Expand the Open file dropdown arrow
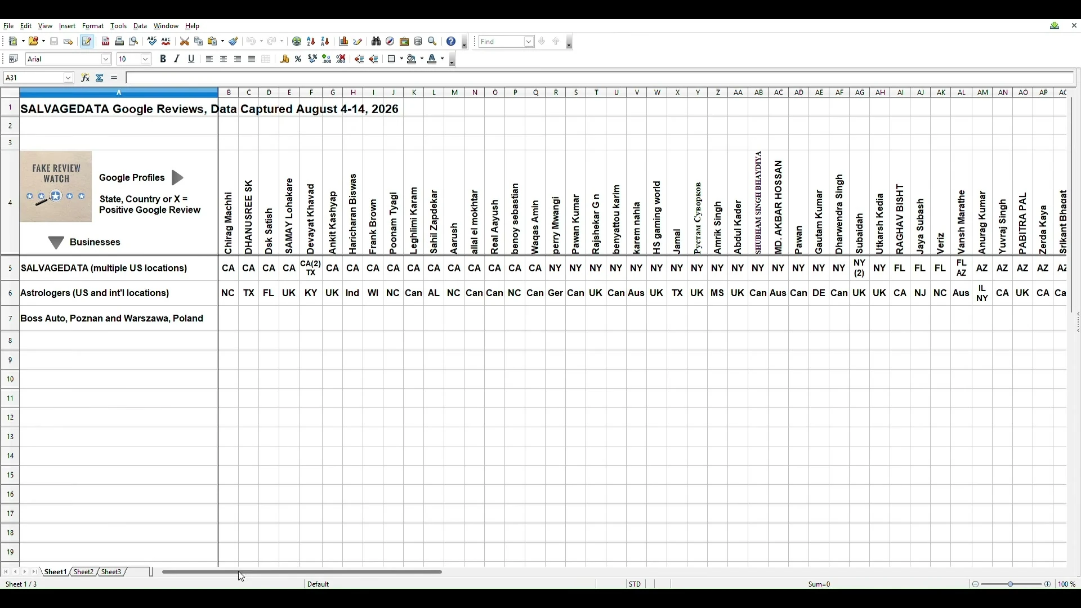Image resolution: width=1081 pixels, height=608 pixels. coord(43,42)
